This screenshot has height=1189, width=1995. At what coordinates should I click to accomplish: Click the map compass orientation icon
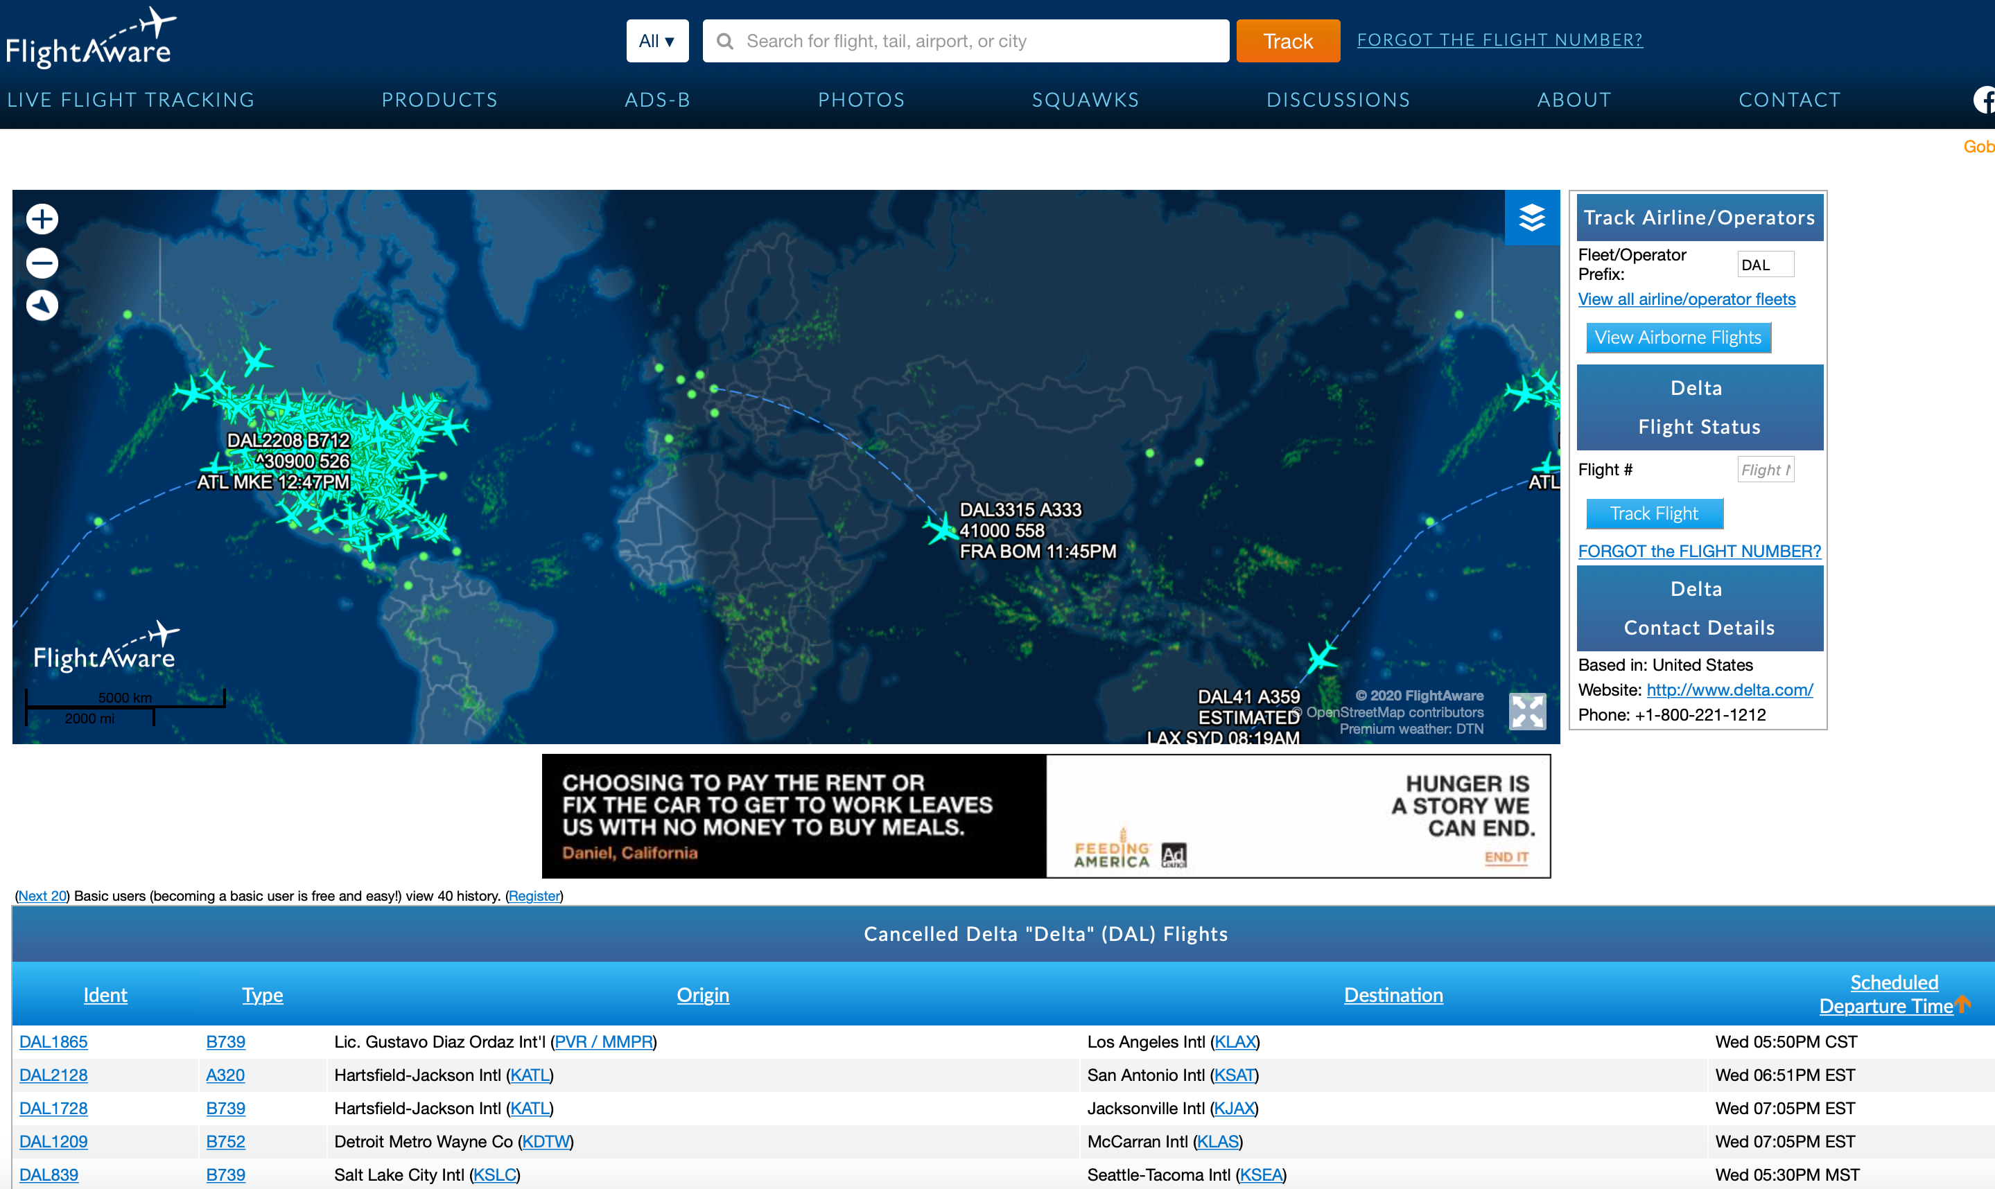coord(42,306)
